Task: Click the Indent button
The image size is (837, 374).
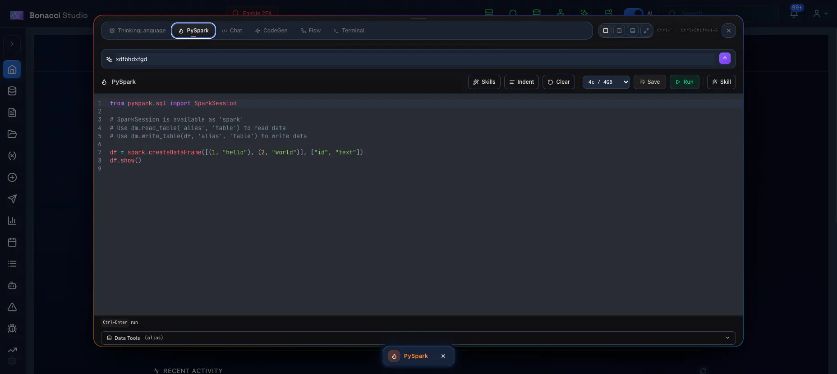Action: pos(521,82)
